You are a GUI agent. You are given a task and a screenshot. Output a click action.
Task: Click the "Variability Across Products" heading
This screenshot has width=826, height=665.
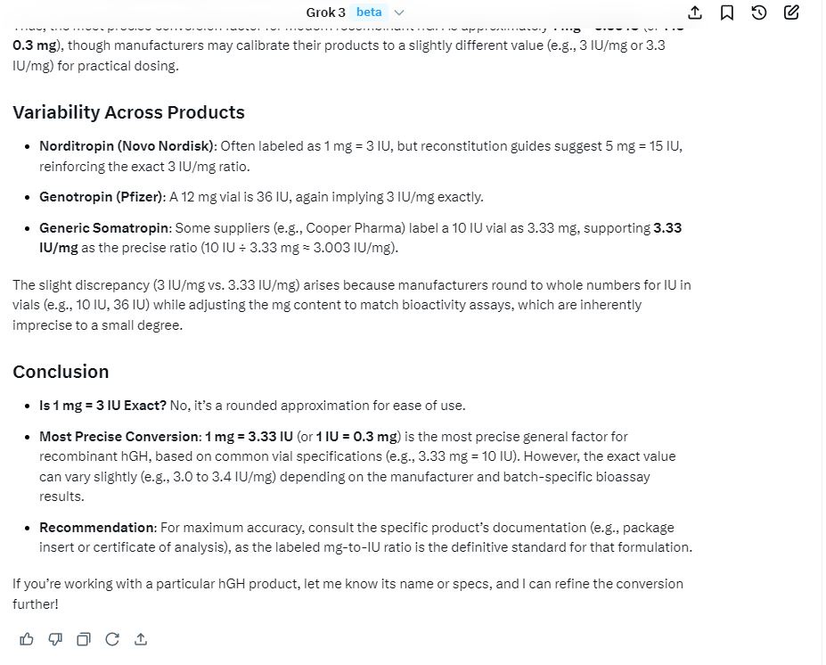tap(128, 112)
